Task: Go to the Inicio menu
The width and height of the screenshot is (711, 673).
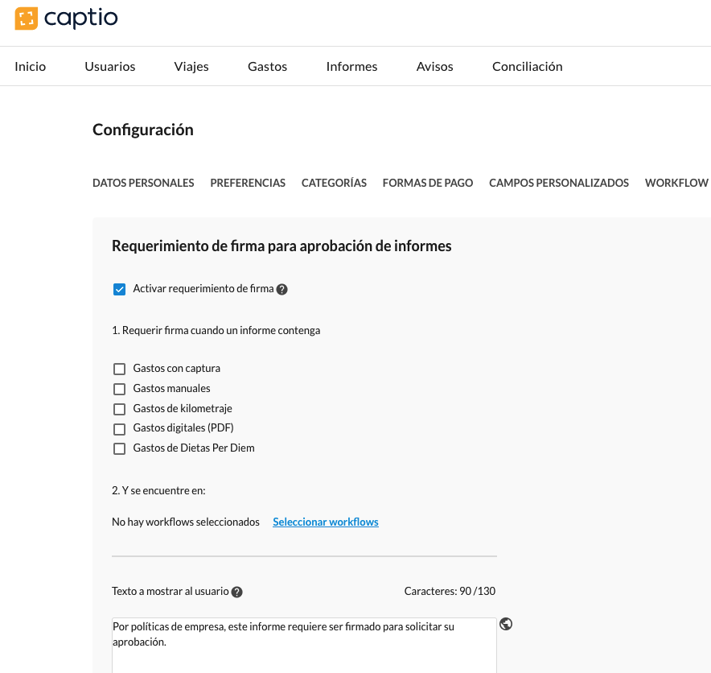Action: 30,66
